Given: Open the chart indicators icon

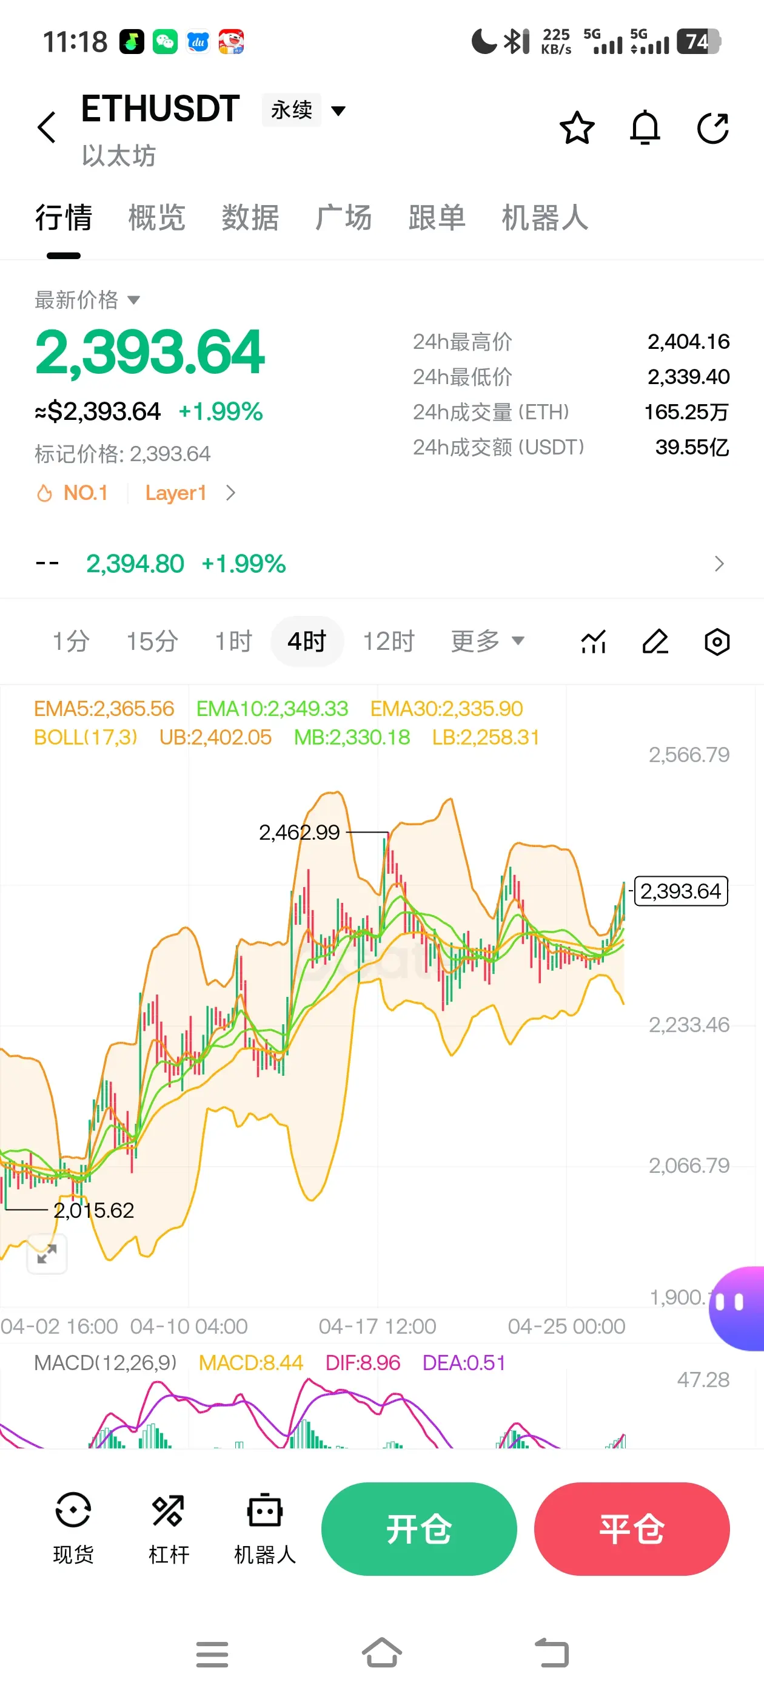Looking at the screenshot, I should pyautogui.click(x=593, y=641).
